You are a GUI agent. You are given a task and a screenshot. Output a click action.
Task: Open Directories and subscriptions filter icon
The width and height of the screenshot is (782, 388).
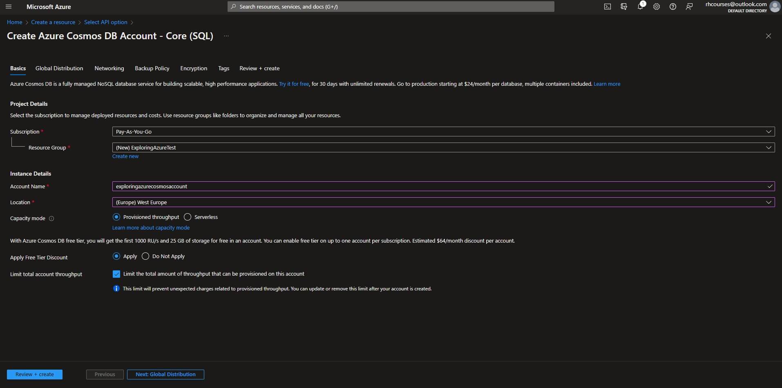click(x=624, y=7)
